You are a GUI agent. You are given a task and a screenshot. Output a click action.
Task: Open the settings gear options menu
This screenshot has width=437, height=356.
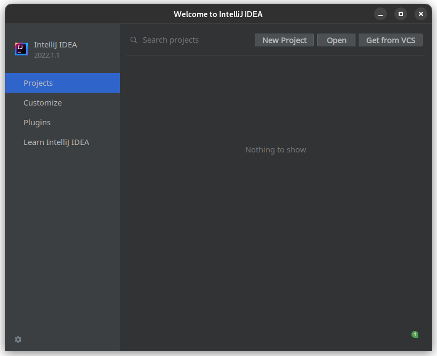(18, 339)
